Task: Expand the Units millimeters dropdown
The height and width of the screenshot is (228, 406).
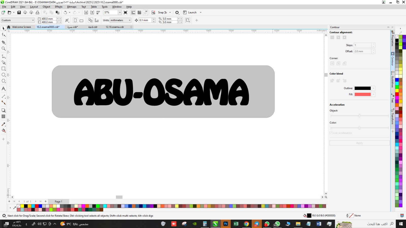Action: tap(129, 20)
